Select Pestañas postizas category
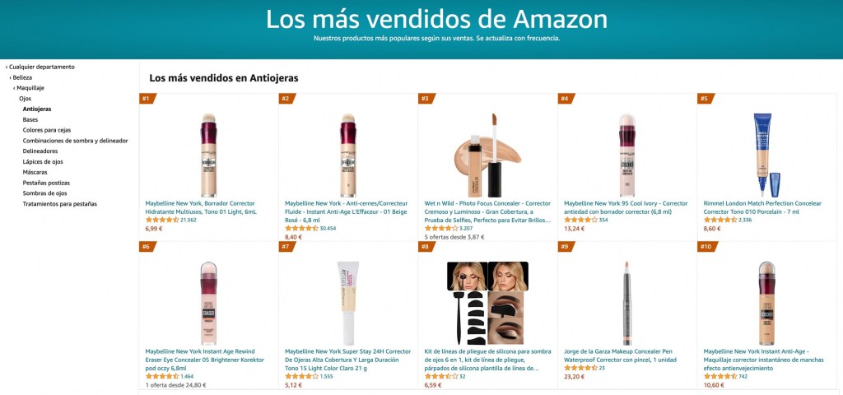Image resolution: width=843 pixels, height=395 pixels. pos(46,183)
